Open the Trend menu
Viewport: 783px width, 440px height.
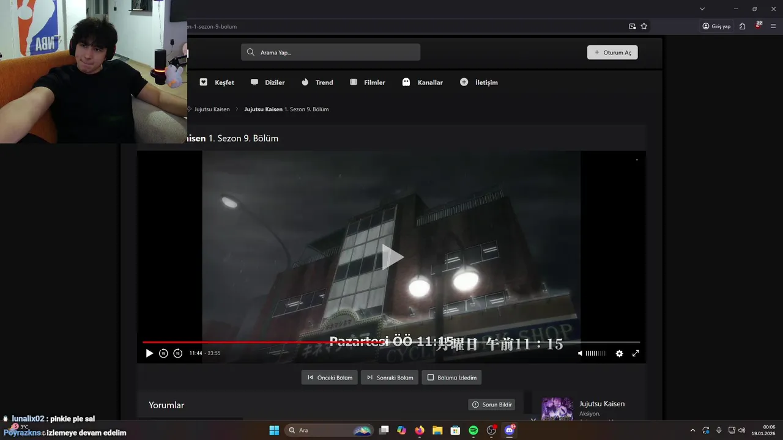pyautogui.click(x=317, y=82)
